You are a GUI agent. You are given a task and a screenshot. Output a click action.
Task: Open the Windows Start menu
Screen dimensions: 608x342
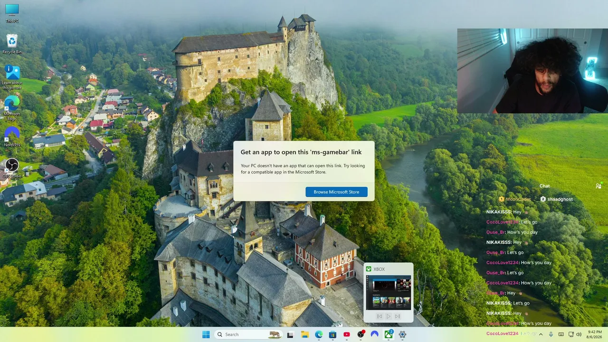[x=206, y=334]
